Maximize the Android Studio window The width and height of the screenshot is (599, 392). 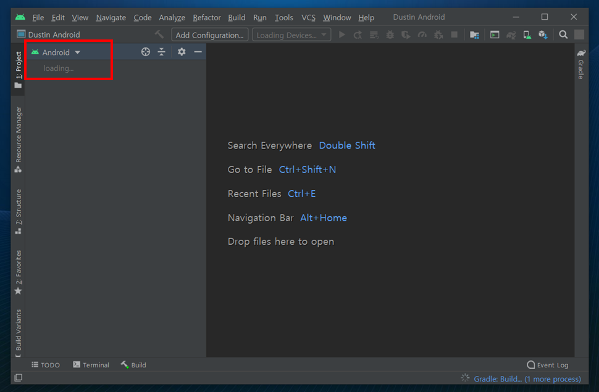(x=545, y=17)
